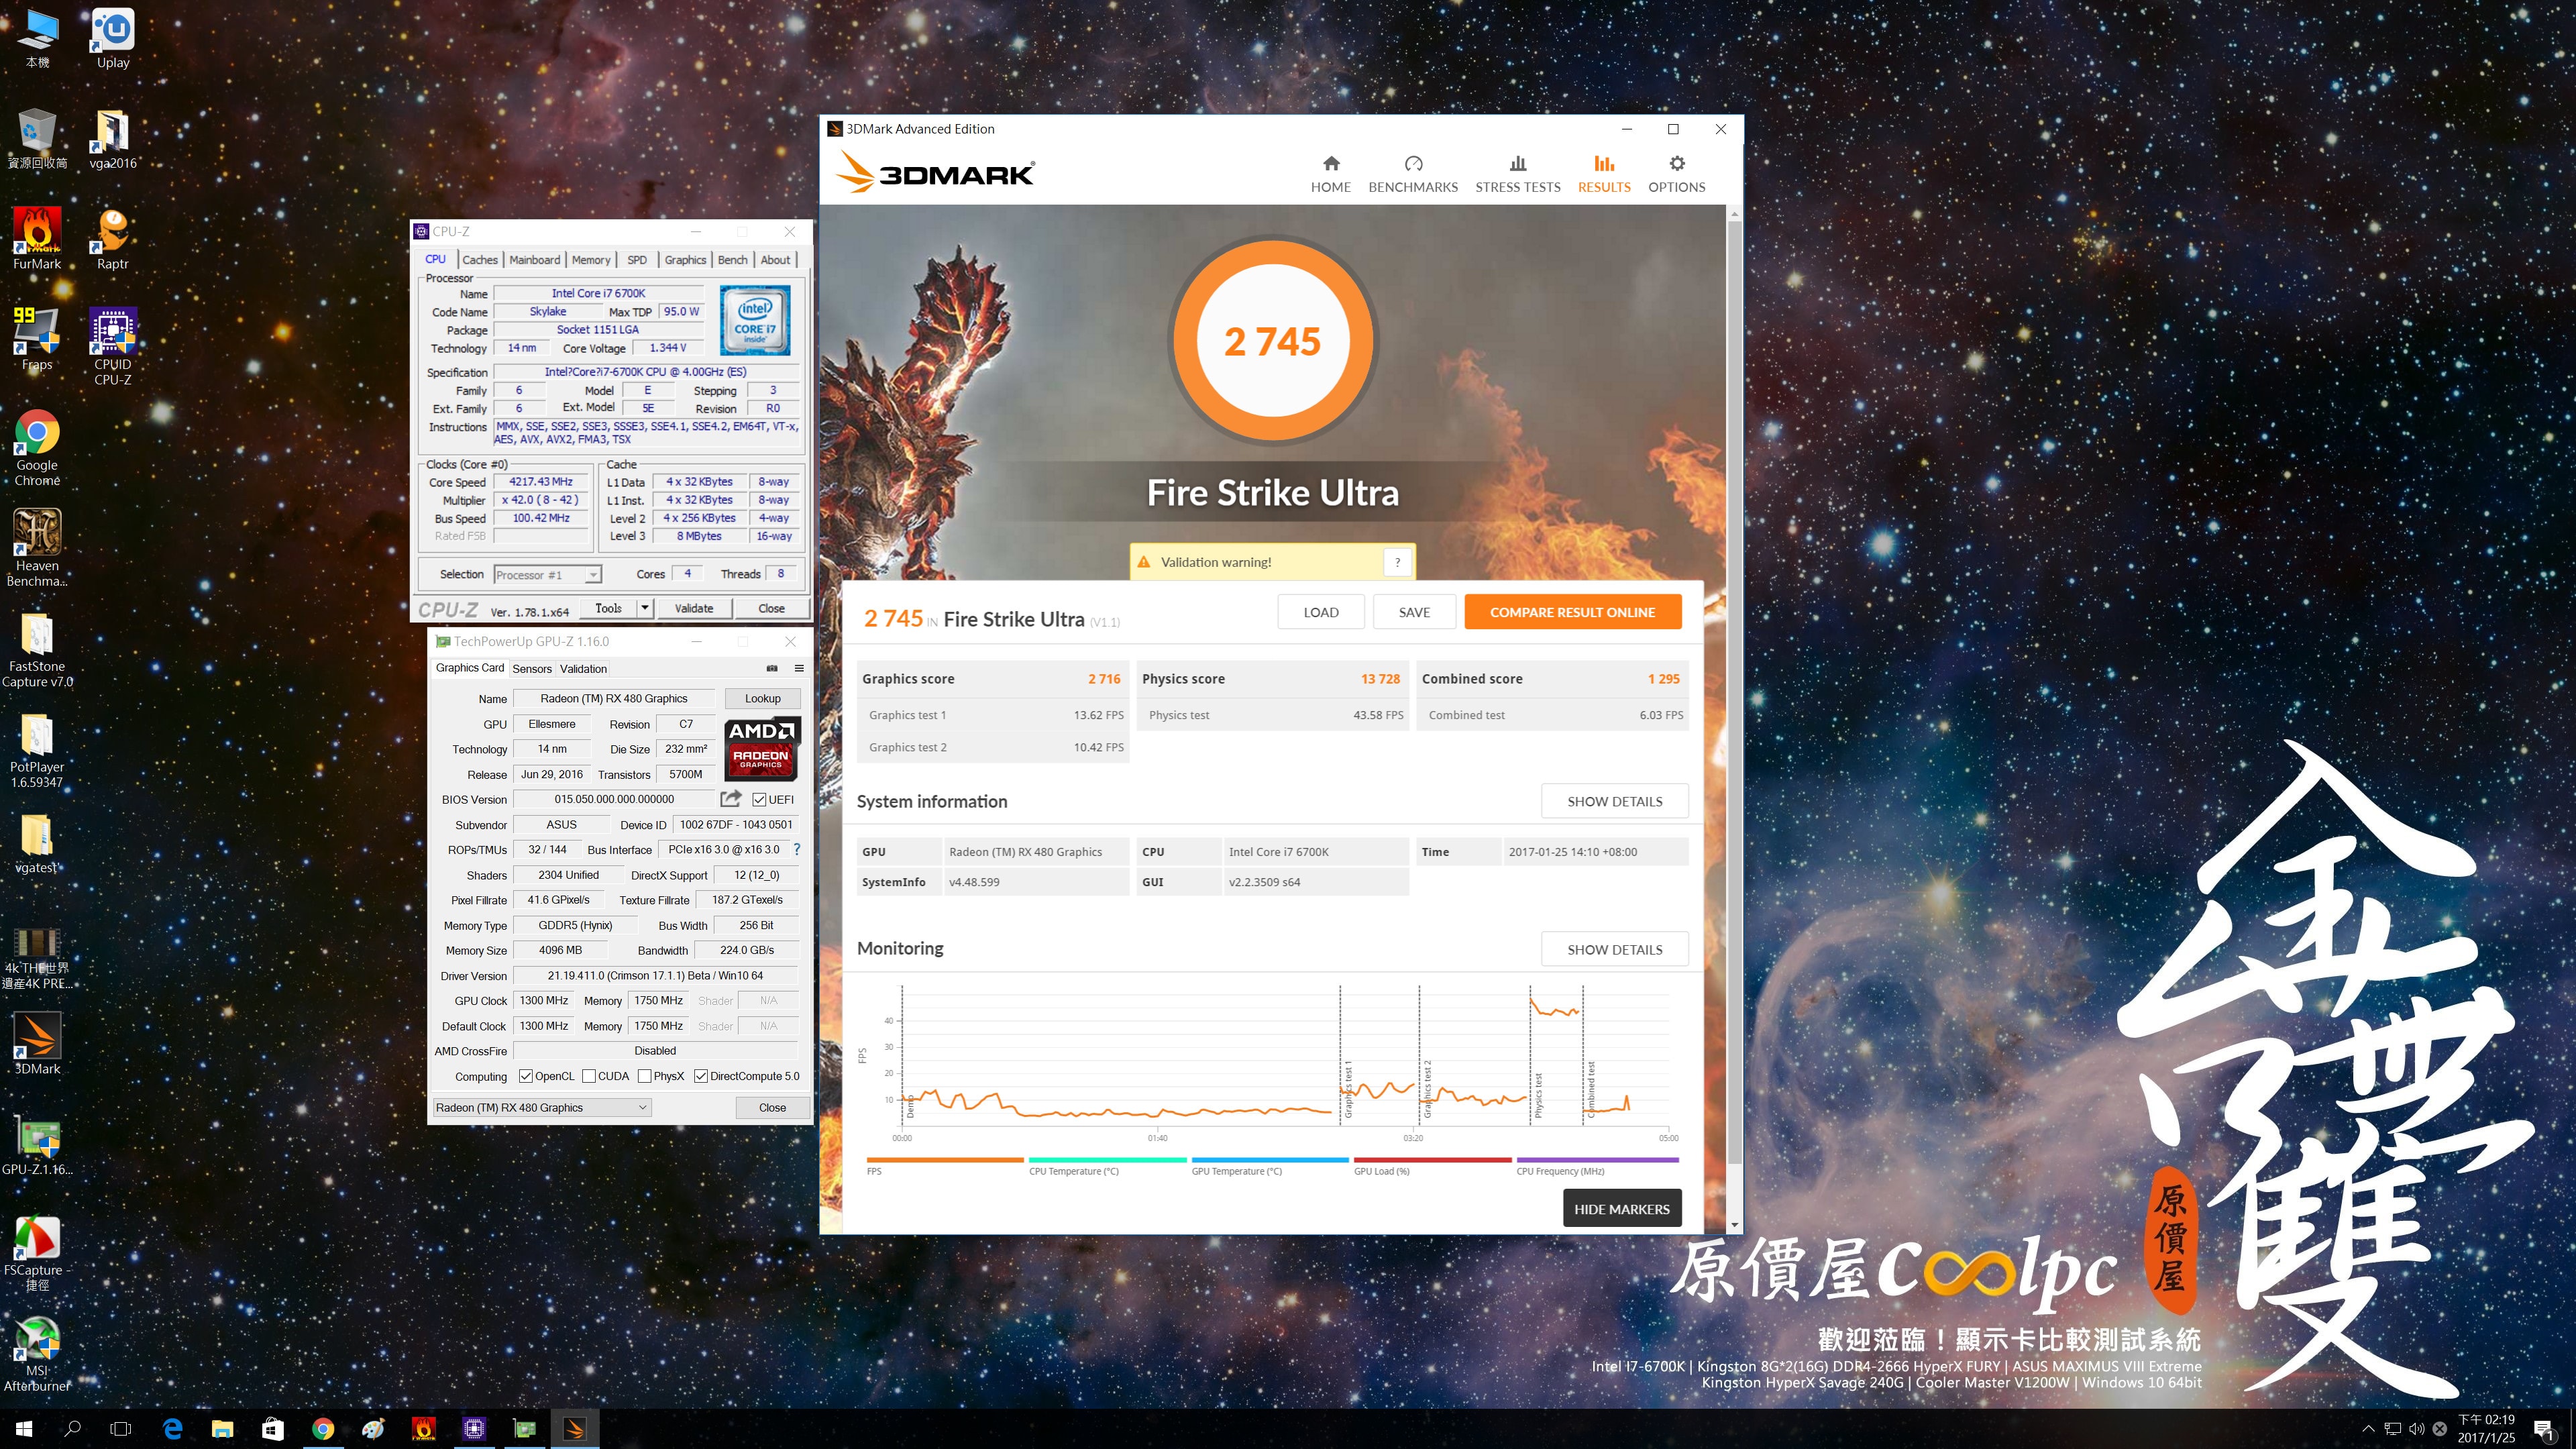Open the Fraps desktop icon

pos(37,338)
